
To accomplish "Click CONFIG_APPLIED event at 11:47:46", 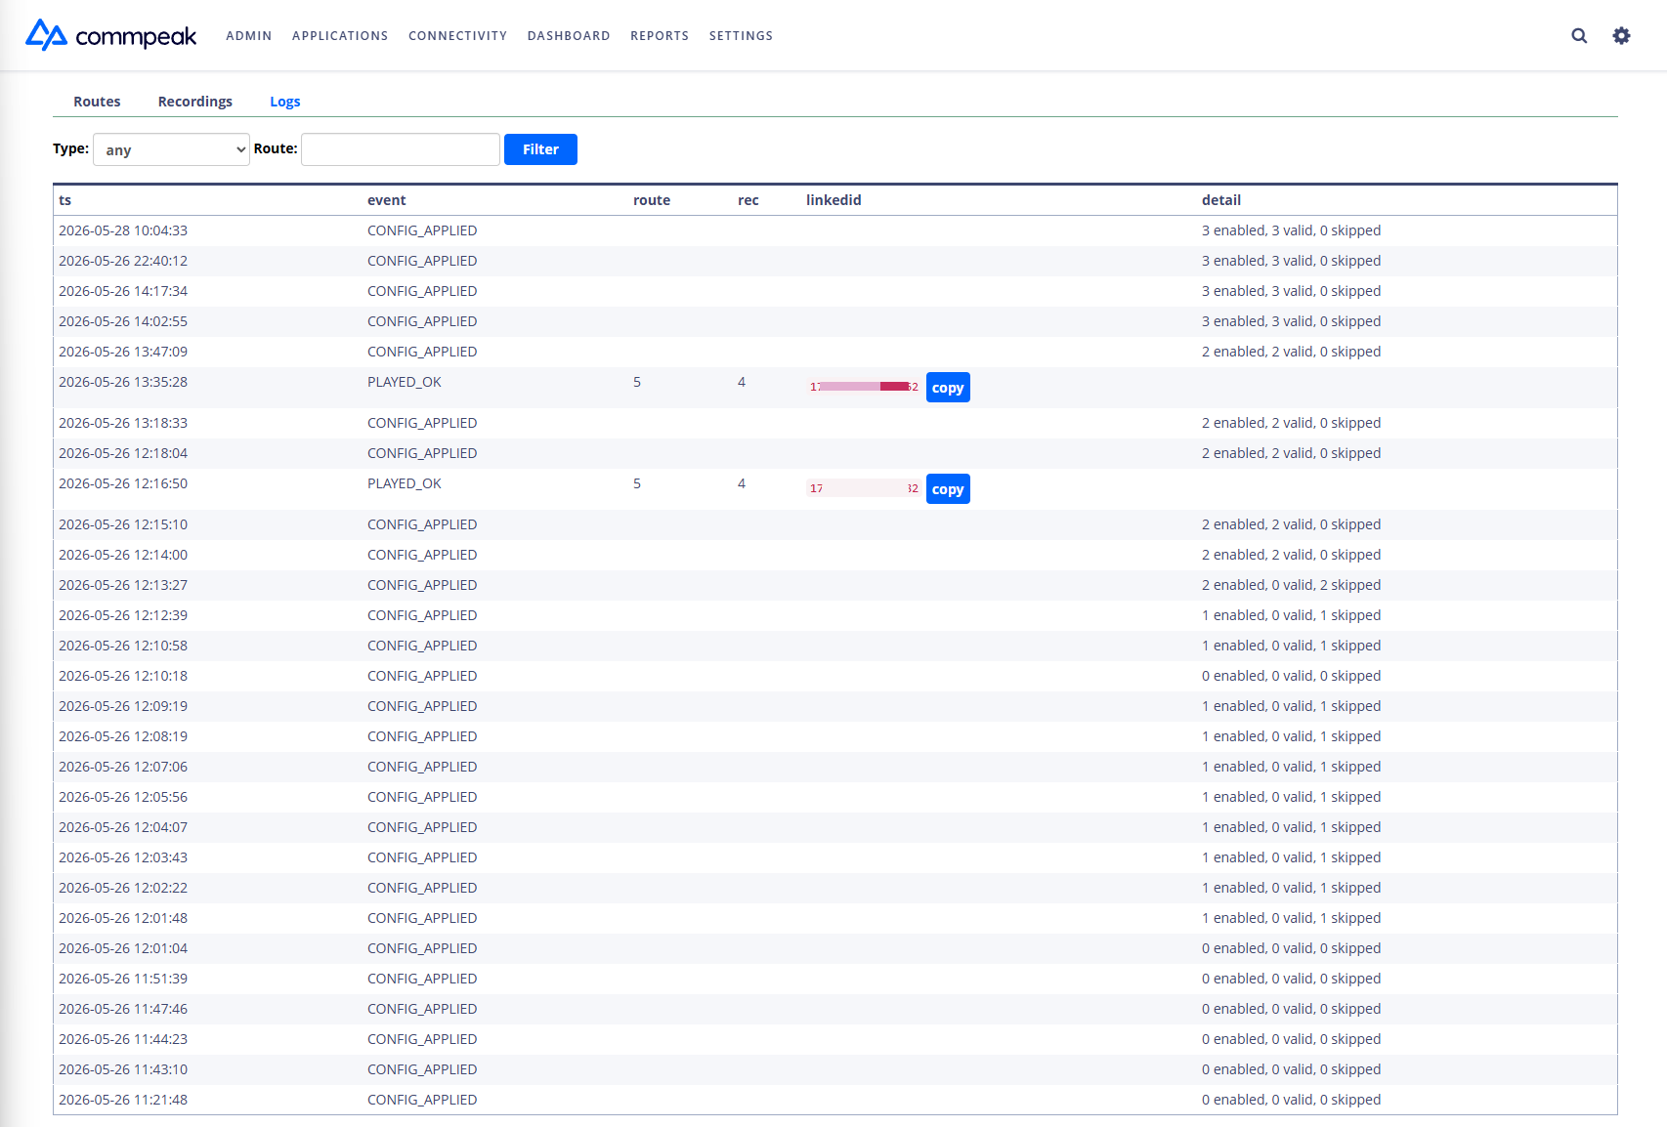I will pyautogui.click(x=422, y=1009).
